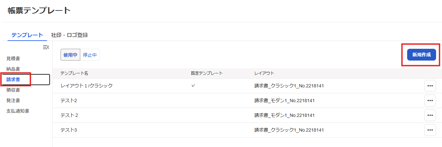Open more options for レイアウト1/クラシック row
This screenshot has height=147, width=442.
pyautogui.click(x=430, y=86)
